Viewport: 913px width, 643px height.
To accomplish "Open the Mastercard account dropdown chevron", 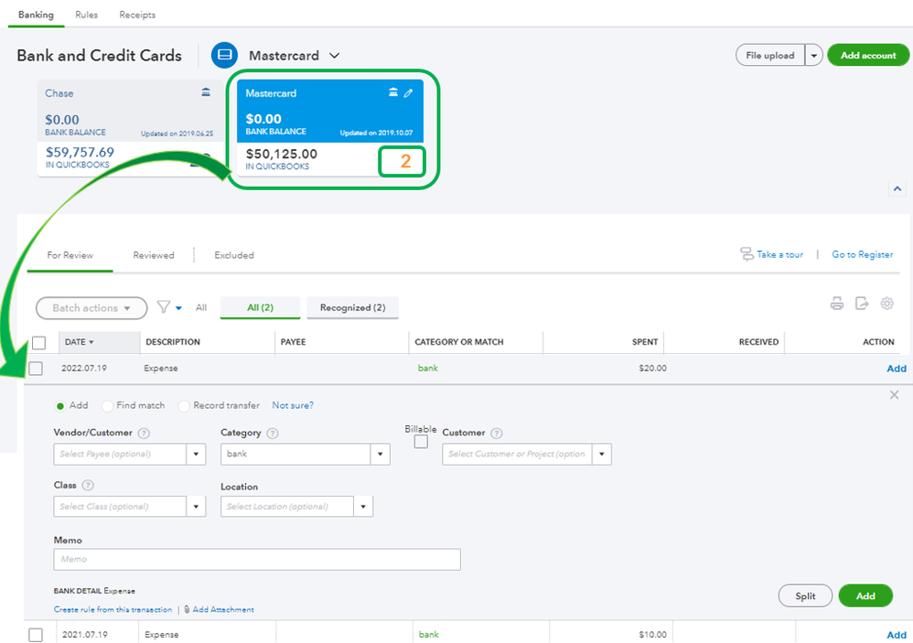I will pos(334,56).
